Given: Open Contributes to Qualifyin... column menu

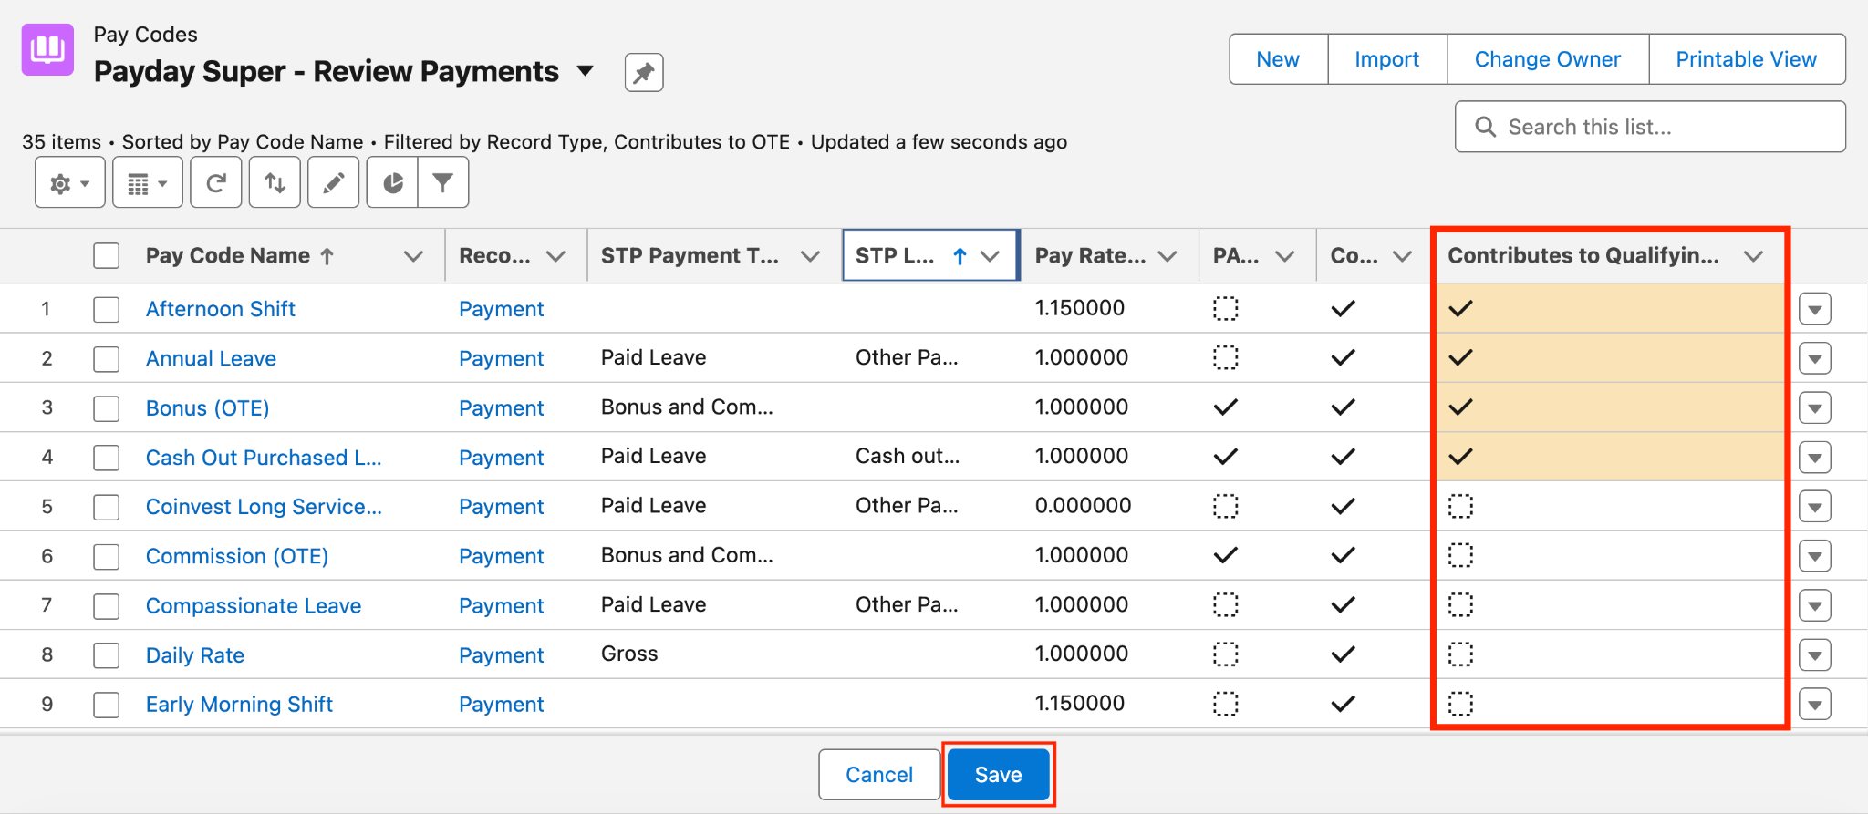Looking at the screenshot, I should (x=1753, y=256).
